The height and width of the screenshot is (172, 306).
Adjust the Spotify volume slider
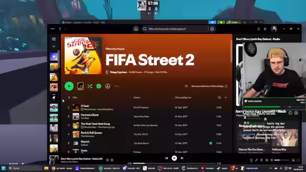tap(282, 160)
